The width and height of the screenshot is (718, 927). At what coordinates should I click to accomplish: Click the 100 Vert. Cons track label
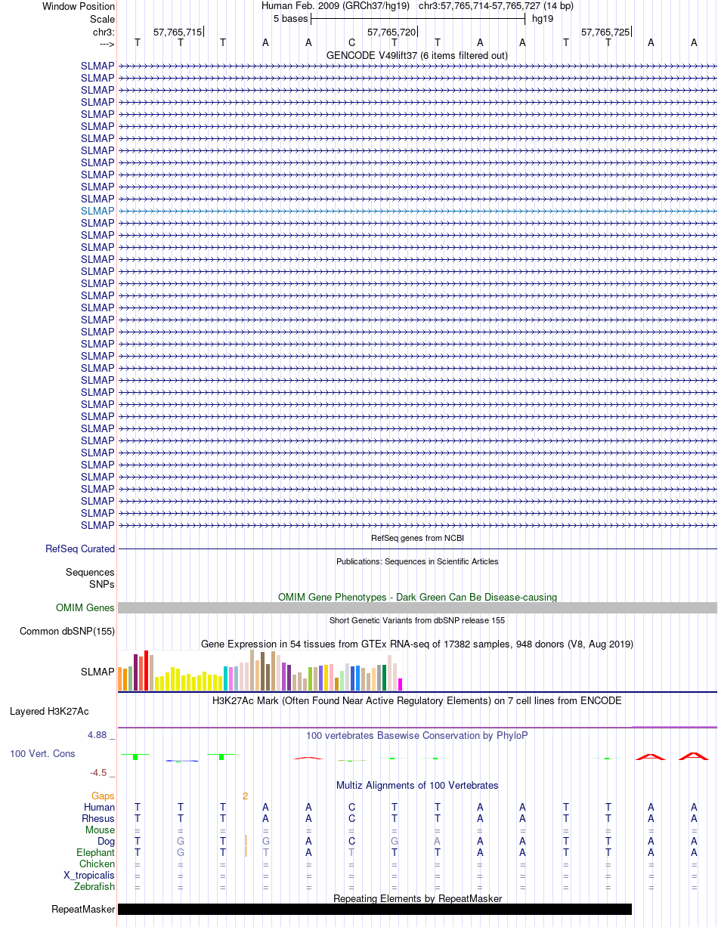coord(42,754)
